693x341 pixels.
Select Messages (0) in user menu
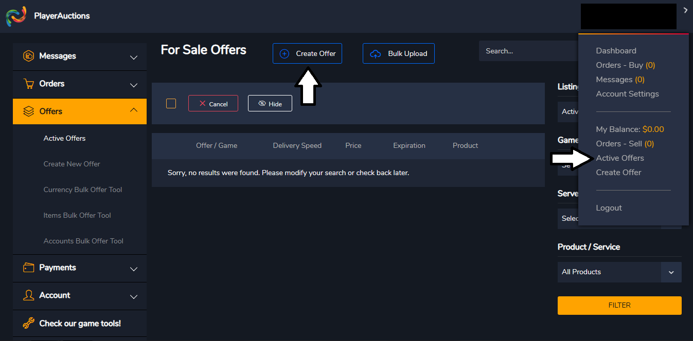pos(620,80)
